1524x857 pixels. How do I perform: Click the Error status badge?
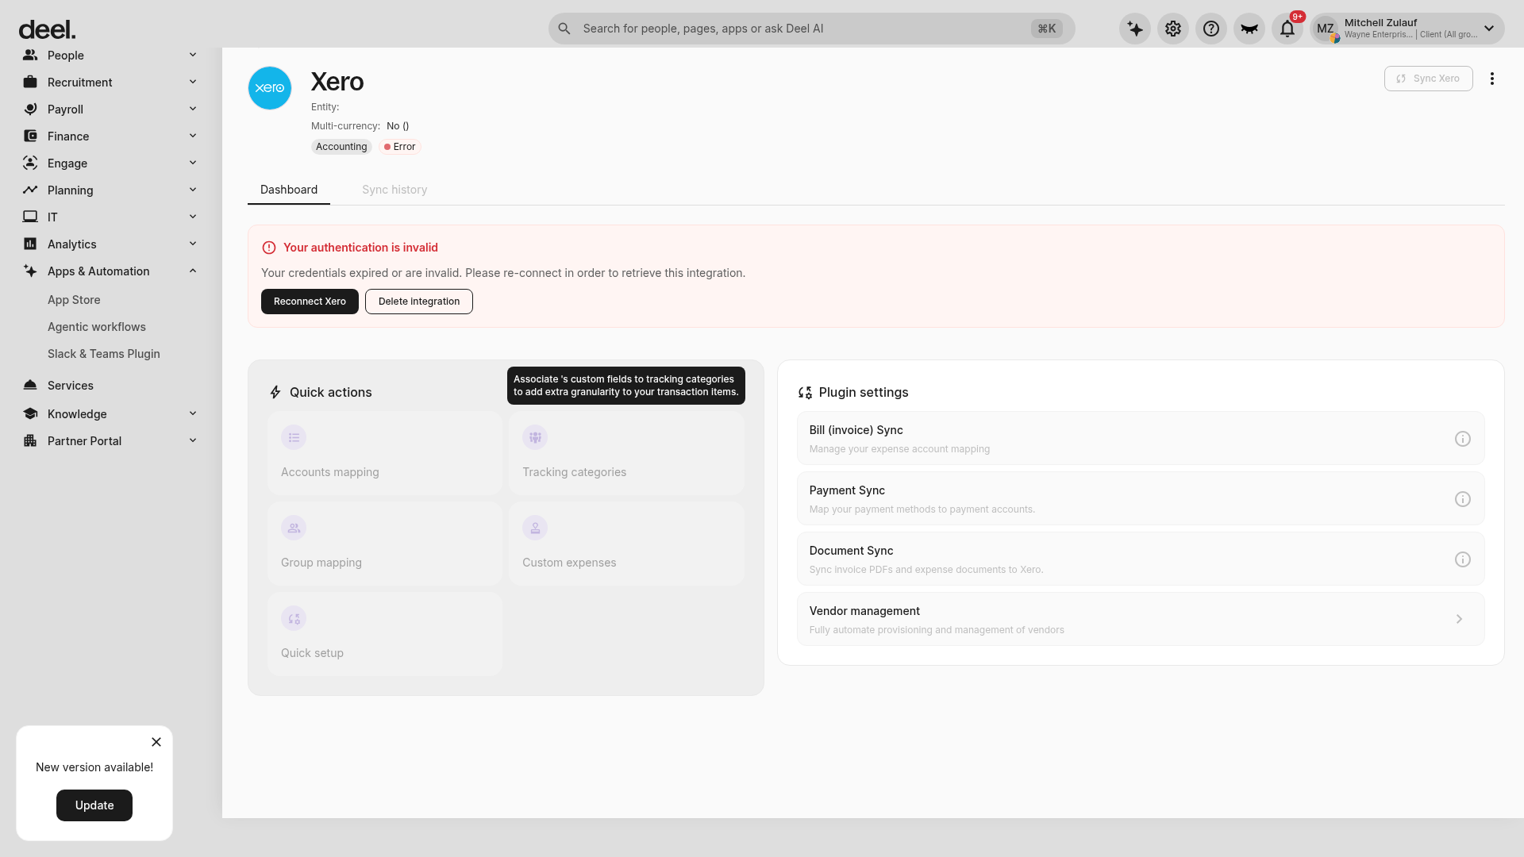[400, 147]
